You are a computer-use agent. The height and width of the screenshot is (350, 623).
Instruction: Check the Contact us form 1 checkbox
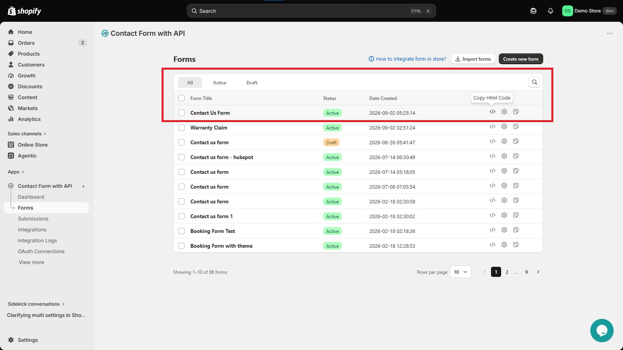181,216
